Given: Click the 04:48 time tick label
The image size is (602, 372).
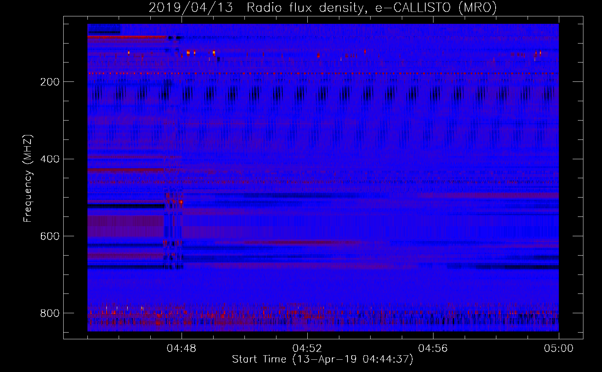Looking at the screenshot, I should click(x=182, y=349).
